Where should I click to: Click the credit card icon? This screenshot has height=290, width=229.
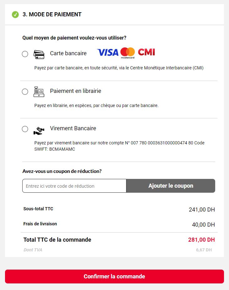click(x=39, y=55)
